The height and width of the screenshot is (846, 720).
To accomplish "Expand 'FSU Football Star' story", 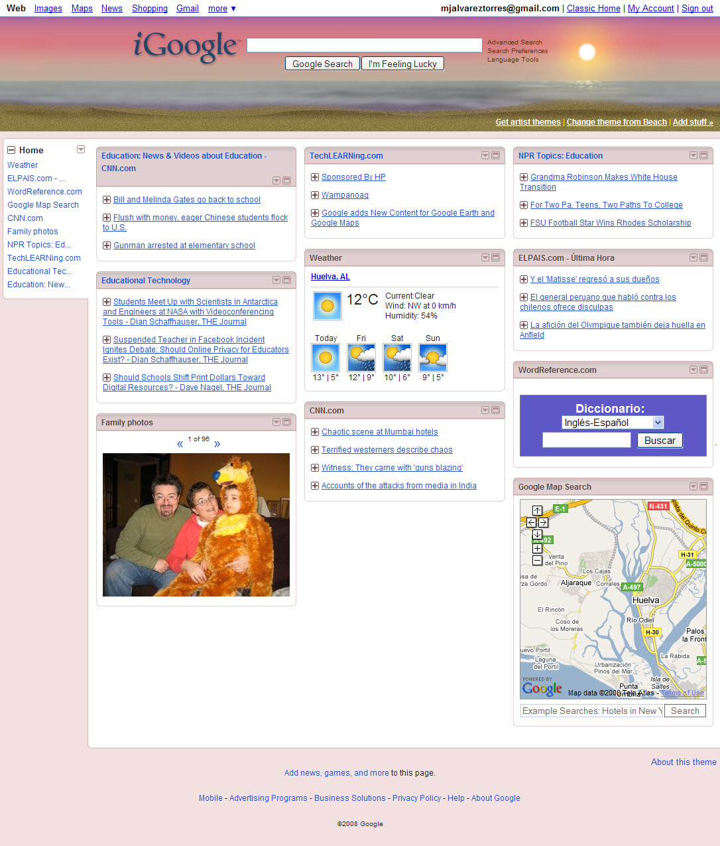I will [x=524, y=223].
